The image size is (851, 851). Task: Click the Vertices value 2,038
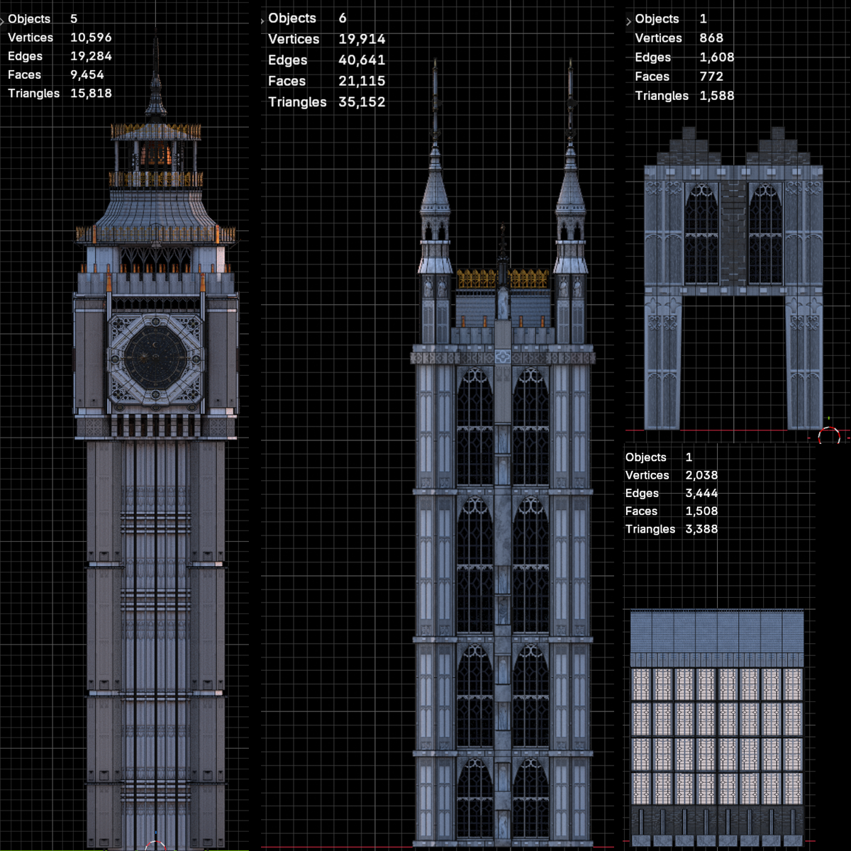701,475
